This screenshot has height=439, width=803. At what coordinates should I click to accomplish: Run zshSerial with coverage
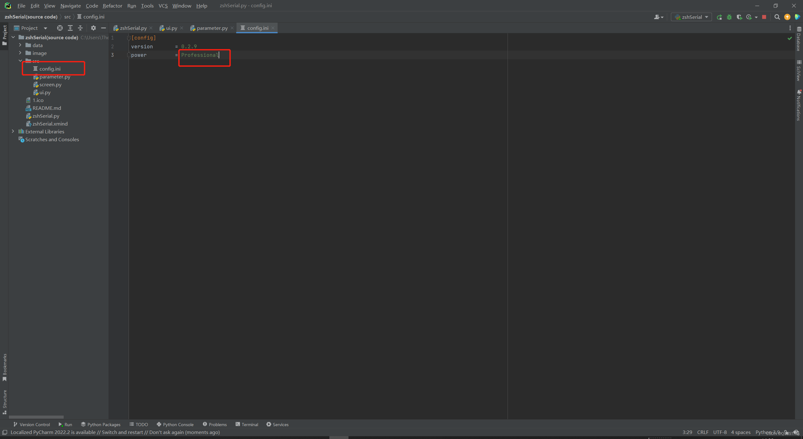(739, 17)
